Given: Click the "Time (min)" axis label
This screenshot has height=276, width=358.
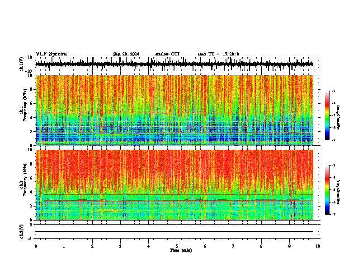Looking at the screenshot, I should 181,250.
